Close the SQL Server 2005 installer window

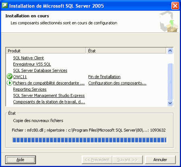(175, 6)
